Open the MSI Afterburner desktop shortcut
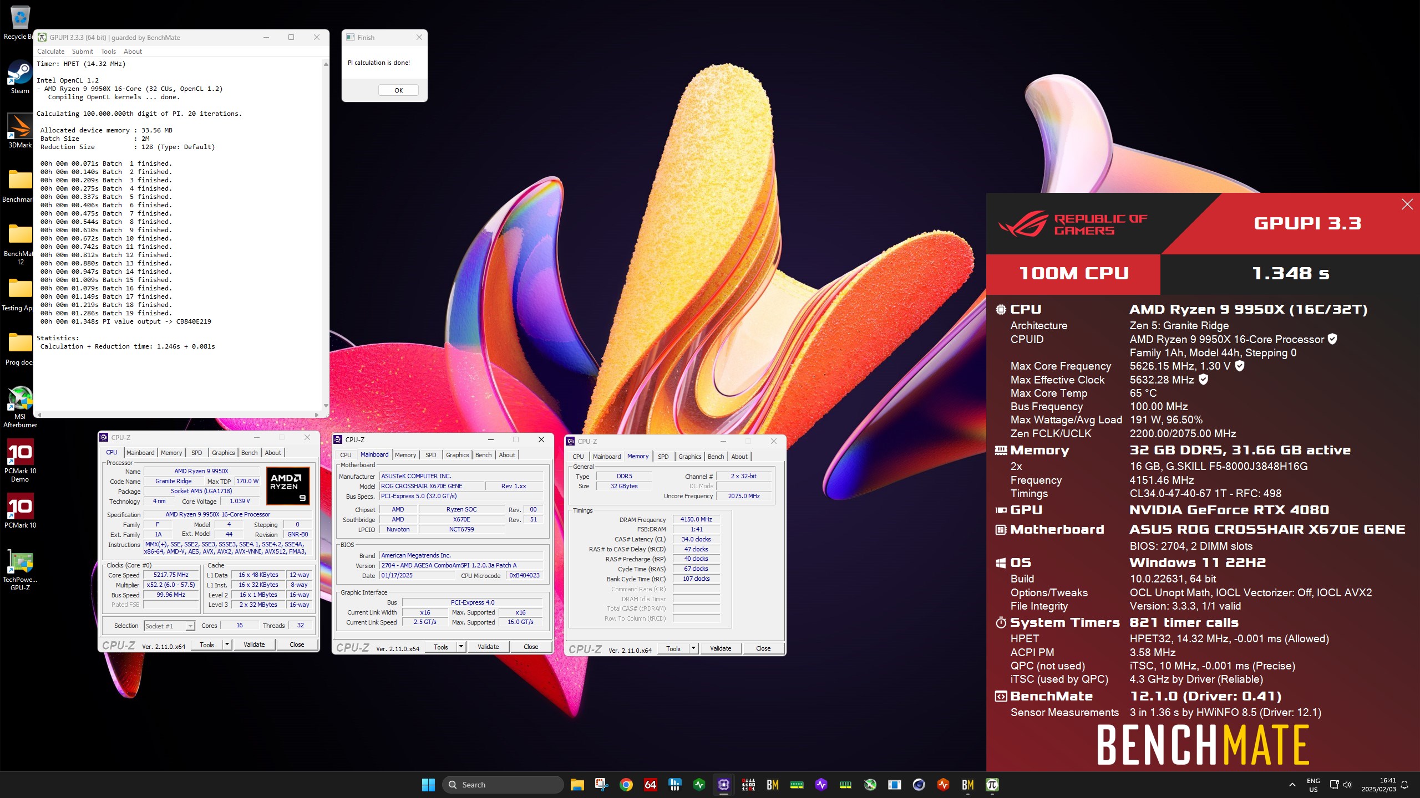The image size is (1420, 798). [20, 408]
